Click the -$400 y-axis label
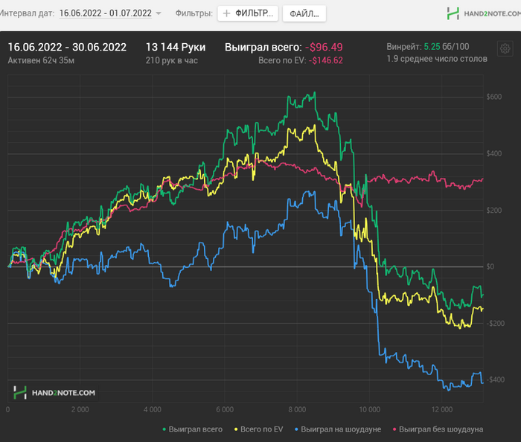Screen dimensions: 521x442 (495, 379)
